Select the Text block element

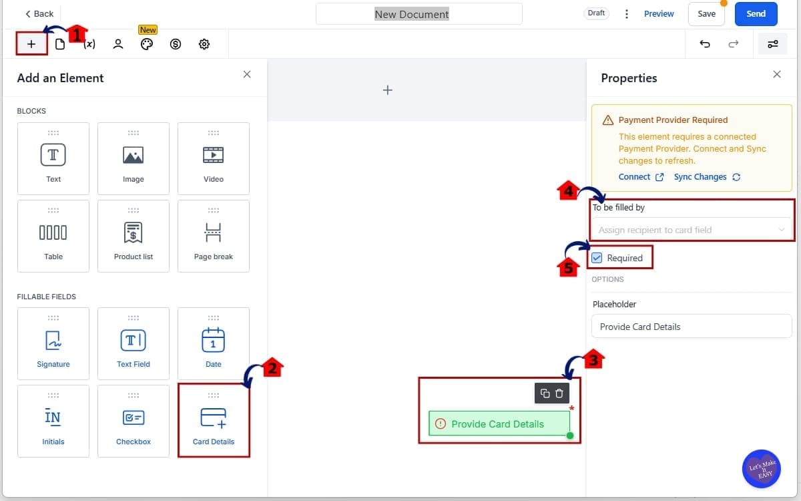53,158
